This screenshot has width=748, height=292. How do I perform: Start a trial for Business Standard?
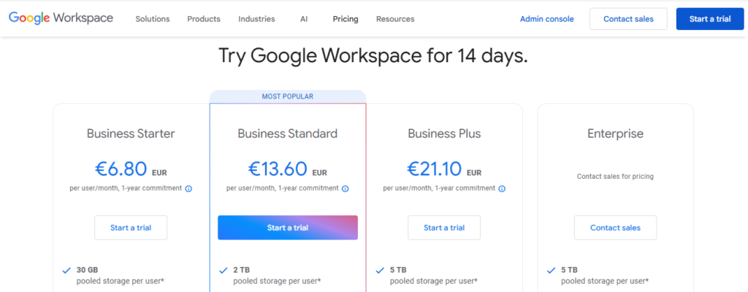288,228
